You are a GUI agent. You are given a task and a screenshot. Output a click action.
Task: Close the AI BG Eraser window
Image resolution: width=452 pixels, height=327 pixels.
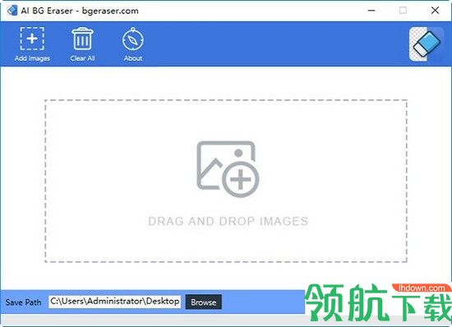pyautogui.click(x=435, y=11)
